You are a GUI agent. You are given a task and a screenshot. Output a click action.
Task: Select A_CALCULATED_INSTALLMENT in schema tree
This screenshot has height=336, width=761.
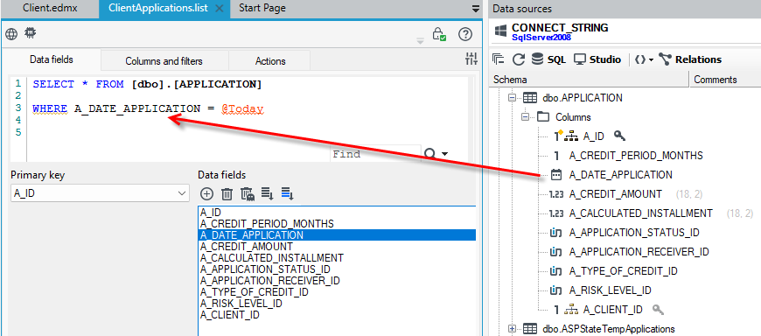tap(640, 213)
